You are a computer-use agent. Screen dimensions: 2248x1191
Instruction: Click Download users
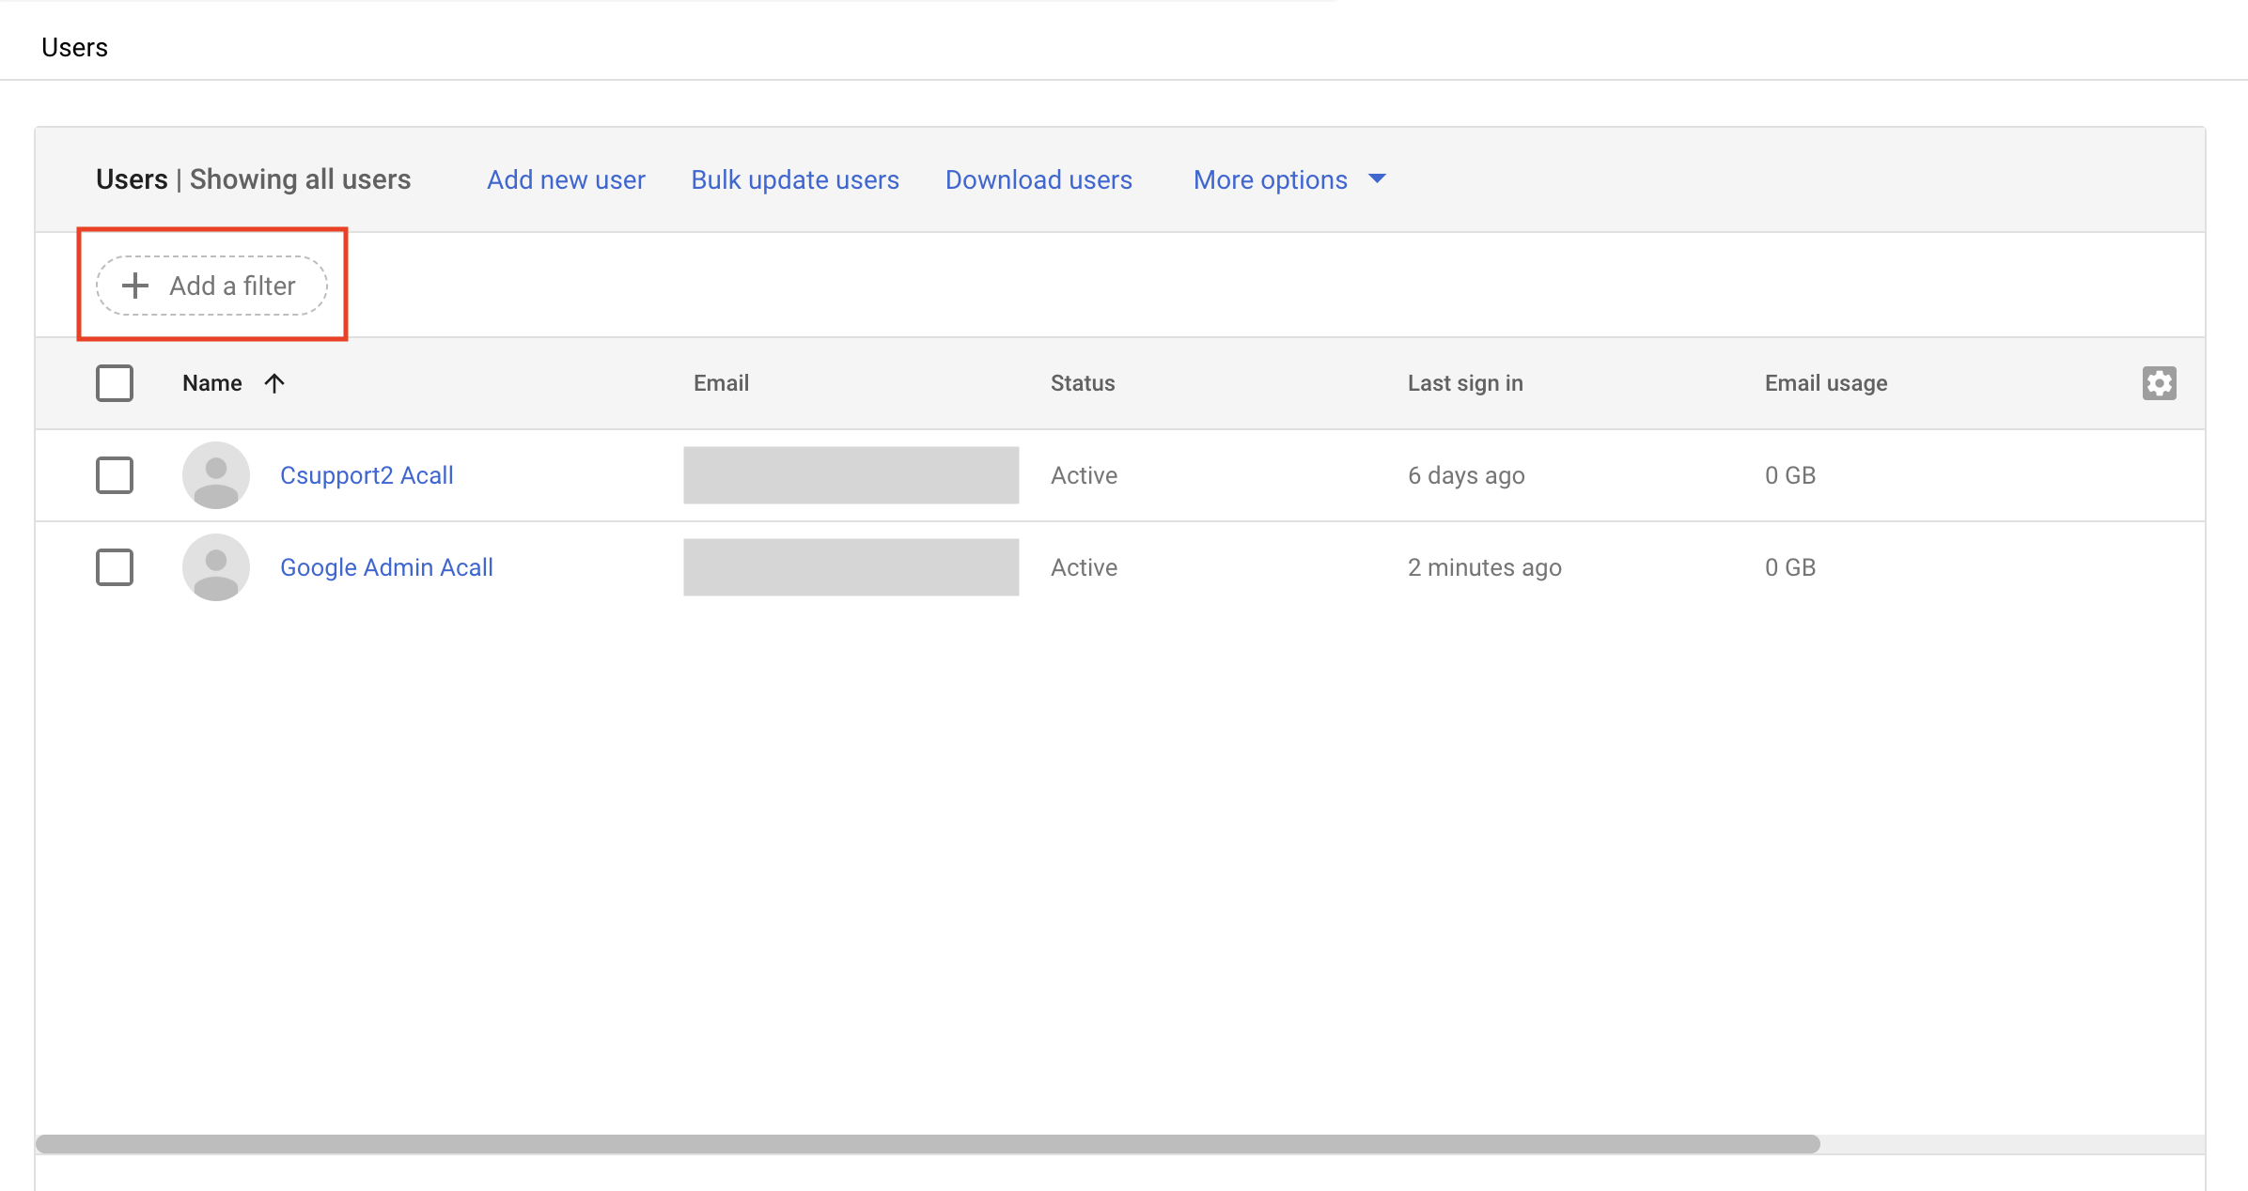pos(1038,179)
